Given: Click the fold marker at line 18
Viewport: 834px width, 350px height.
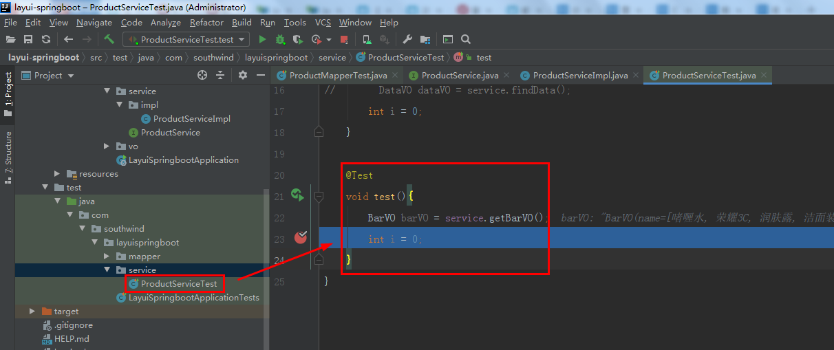Looking at the screenshot, I should 319,131.
